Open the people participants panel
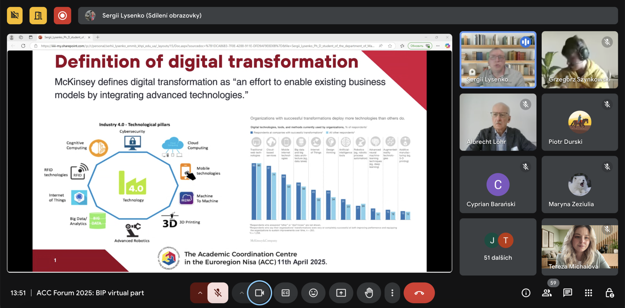625x308 pixels. pyautogui.click(x=547, y=293)
